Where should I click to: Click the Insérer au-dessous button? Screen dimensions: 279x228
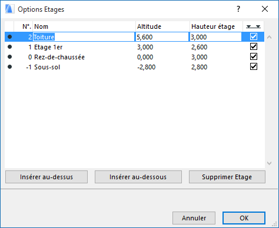pyautogui.click(x=138, y=177)
